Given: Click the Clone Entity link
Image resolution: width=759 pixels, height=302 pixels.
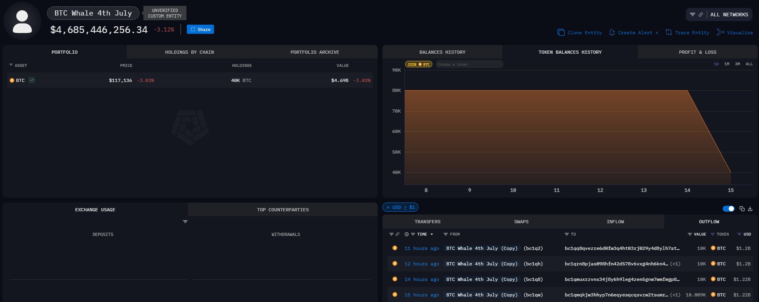Looking at the screenshot, I should coord(584,33).
